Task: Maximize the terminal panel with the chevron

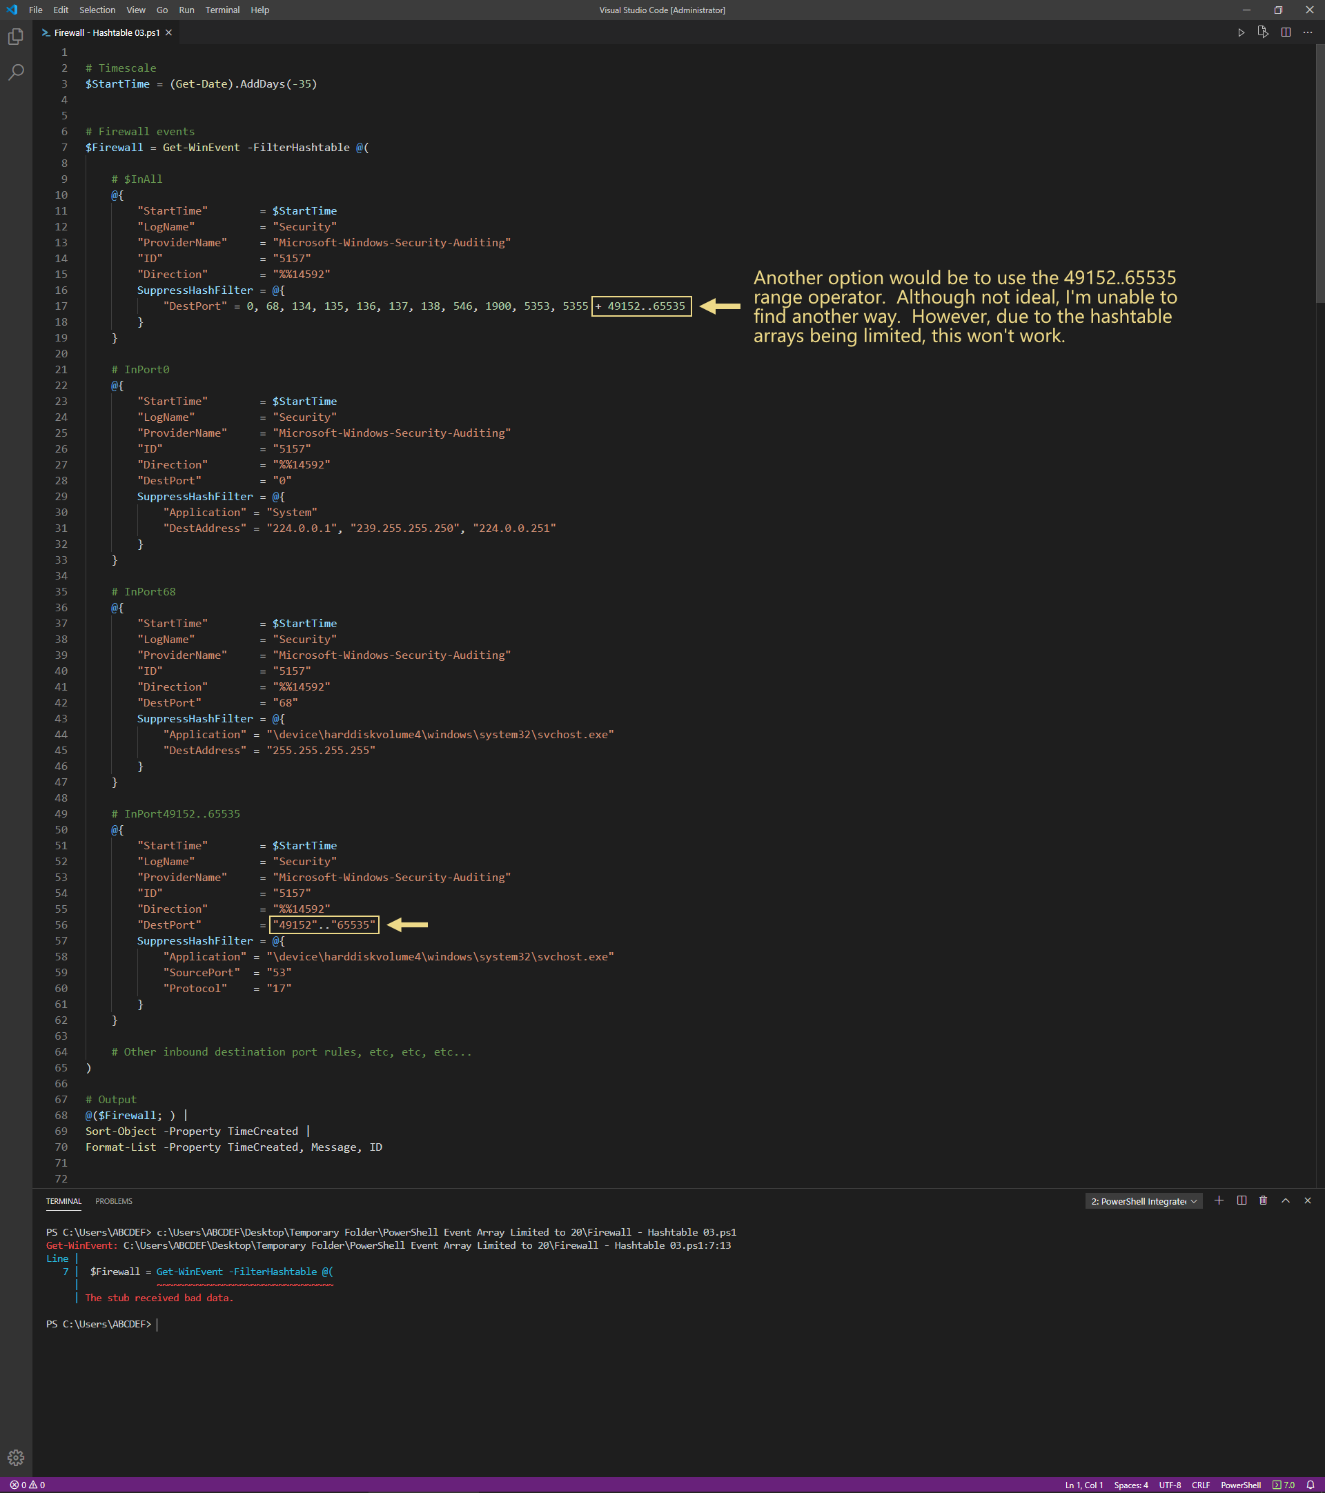Action: [1286, 1201]
